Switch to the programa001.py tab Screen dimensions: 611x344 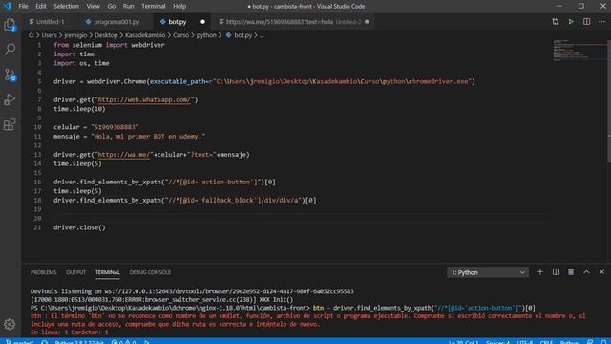[x=116, y=22]
